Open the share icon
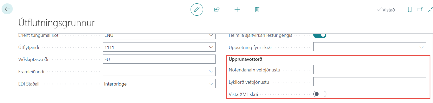 [x=217, y=9]
